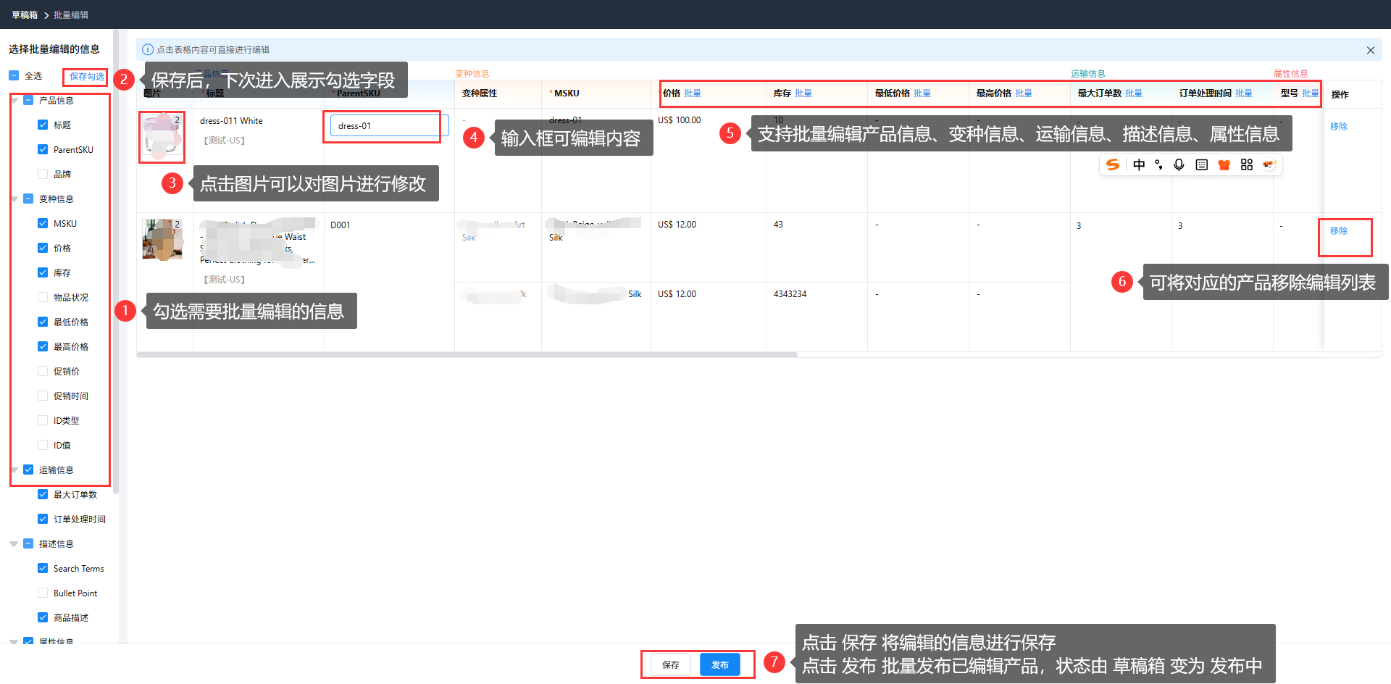1391x684 pixels.
Task: Toggle the 中 Chinese input mode icon
Action: [x=1139, y=165]
